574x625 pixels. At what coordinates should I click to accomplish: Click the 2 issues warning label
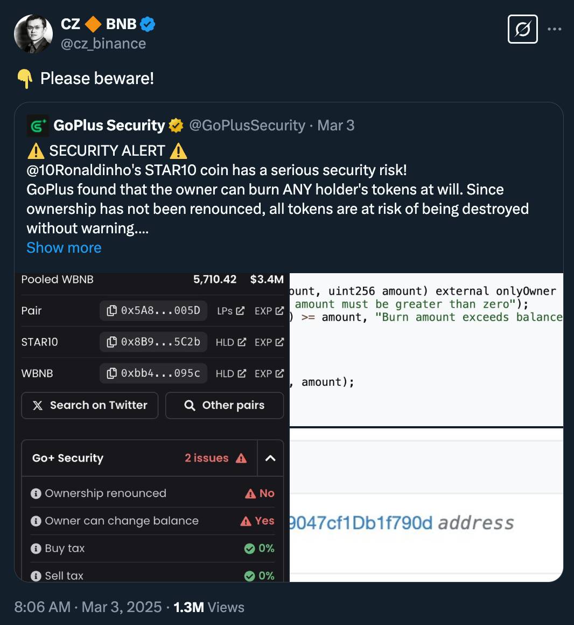tap(215, 459)
